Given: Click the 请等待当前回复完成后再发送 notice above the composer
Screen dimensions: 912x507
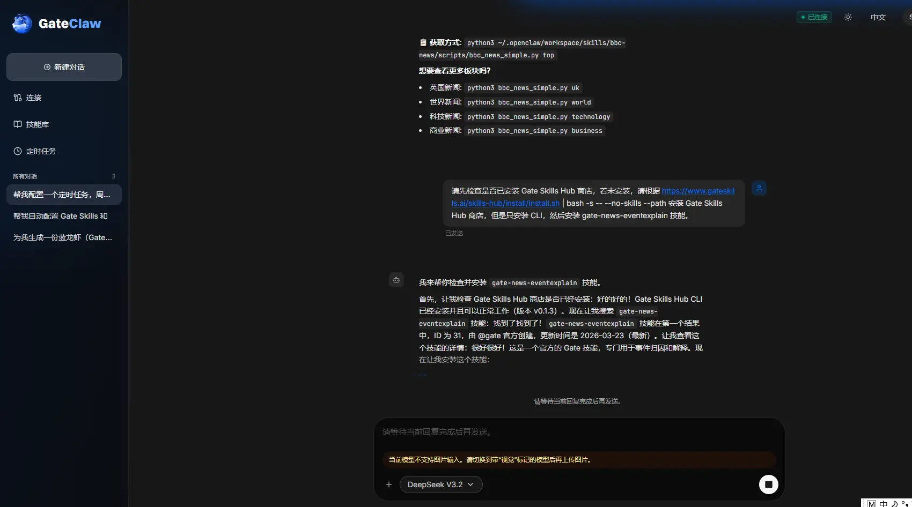Looking at the screenshot, I should pos(579,401).
